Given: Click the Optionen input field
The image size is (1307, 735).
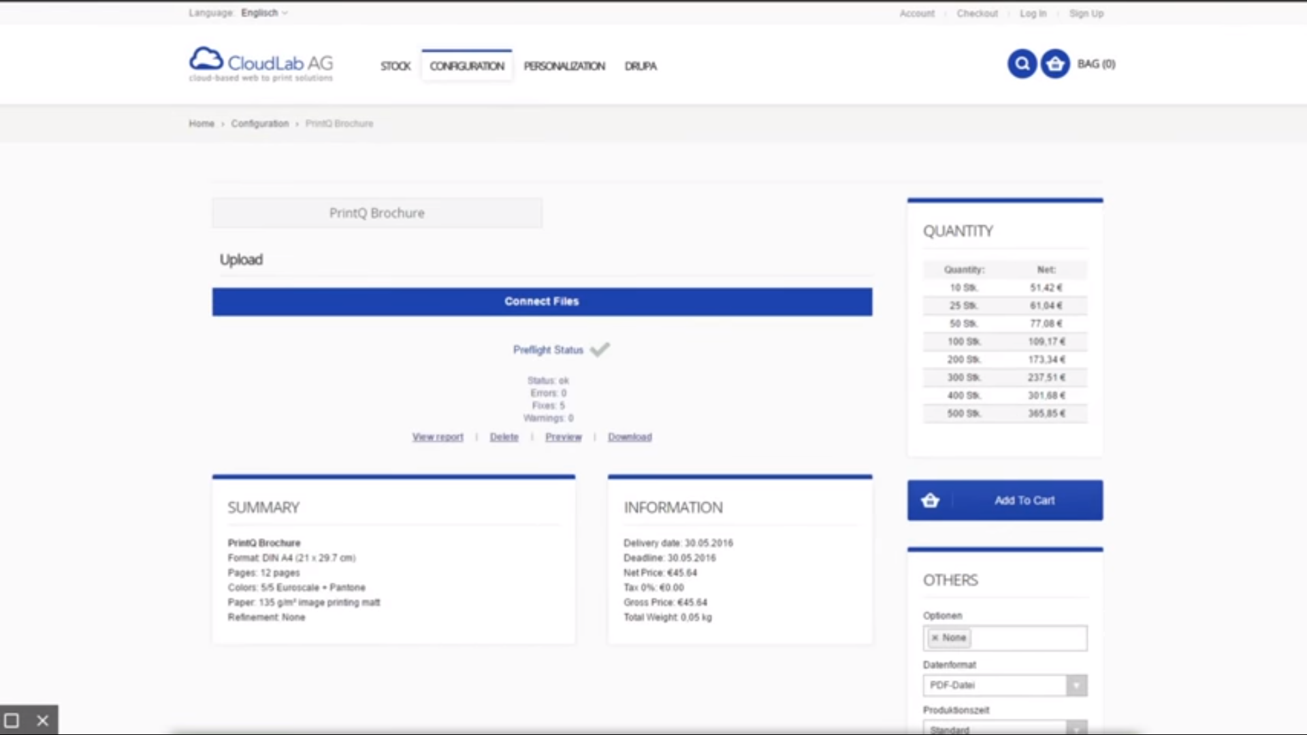Looking at the screenshot, I should coord(1005,638).
